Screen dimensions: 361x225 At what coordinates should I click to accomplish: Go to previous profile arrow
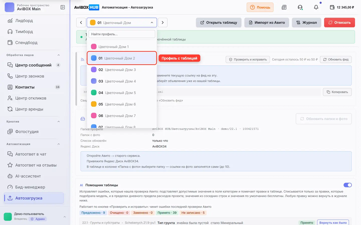(x=81, y=22)
